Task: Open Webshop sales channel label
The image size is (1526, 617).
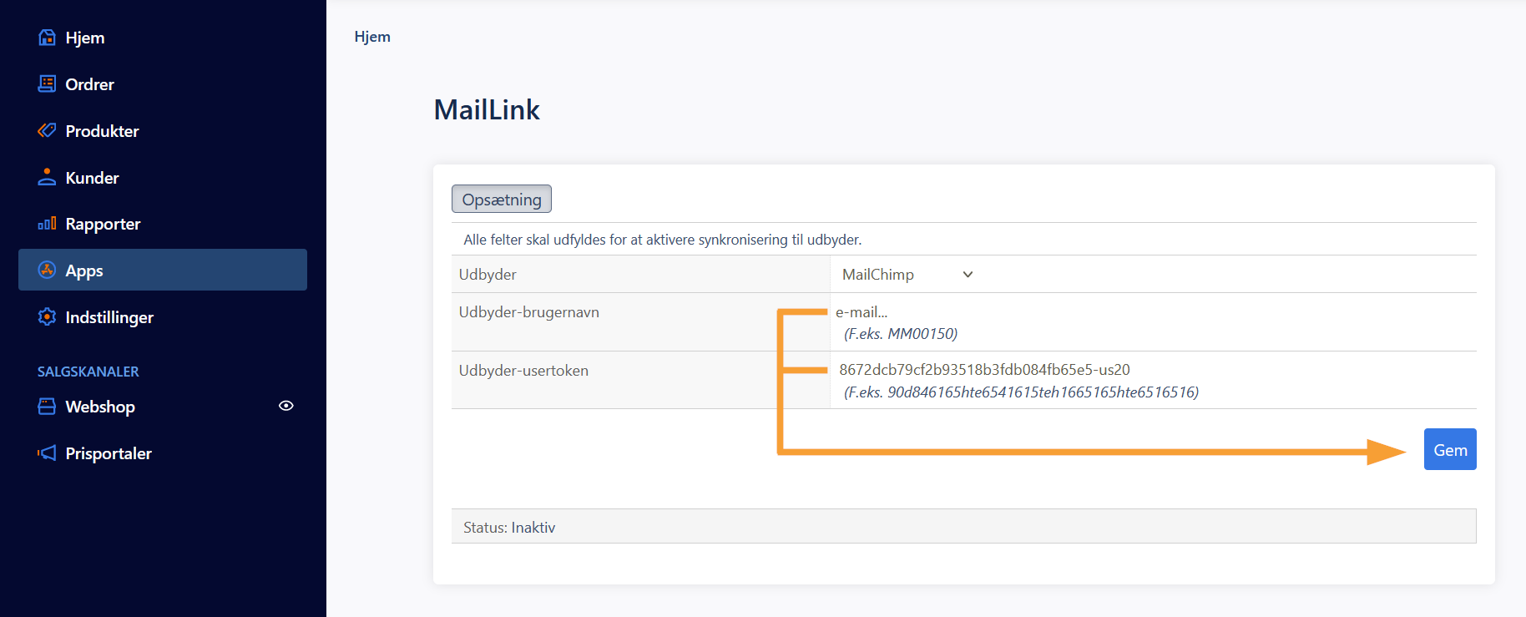Action: point(100,407)
